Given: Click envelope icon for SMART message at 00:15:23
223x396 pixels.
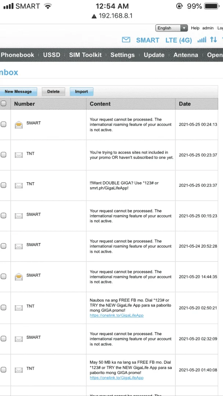Looking at the screenshot, I should [x=19, y=216].
